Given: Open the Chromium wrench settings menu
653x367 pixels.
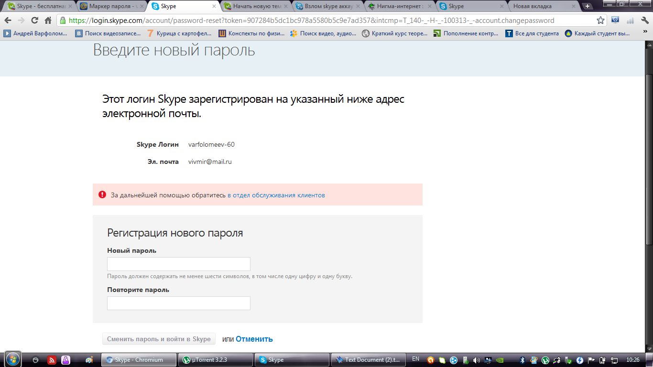Looking at the screenshot, I should click(644, 21).
